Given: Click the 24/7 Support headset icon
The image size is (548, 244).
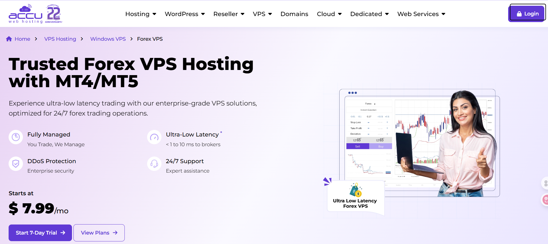Looking at the screenshot, I should click(154, 164).
